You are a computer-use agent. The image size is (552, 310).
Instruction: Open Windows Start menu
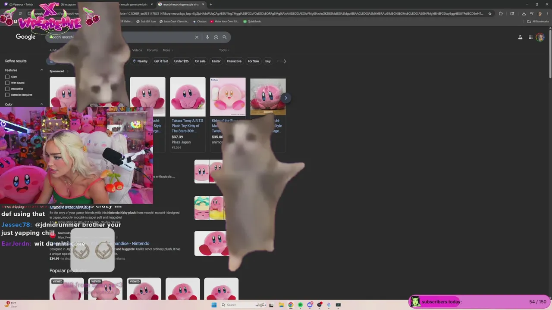(x=213, y=305)
